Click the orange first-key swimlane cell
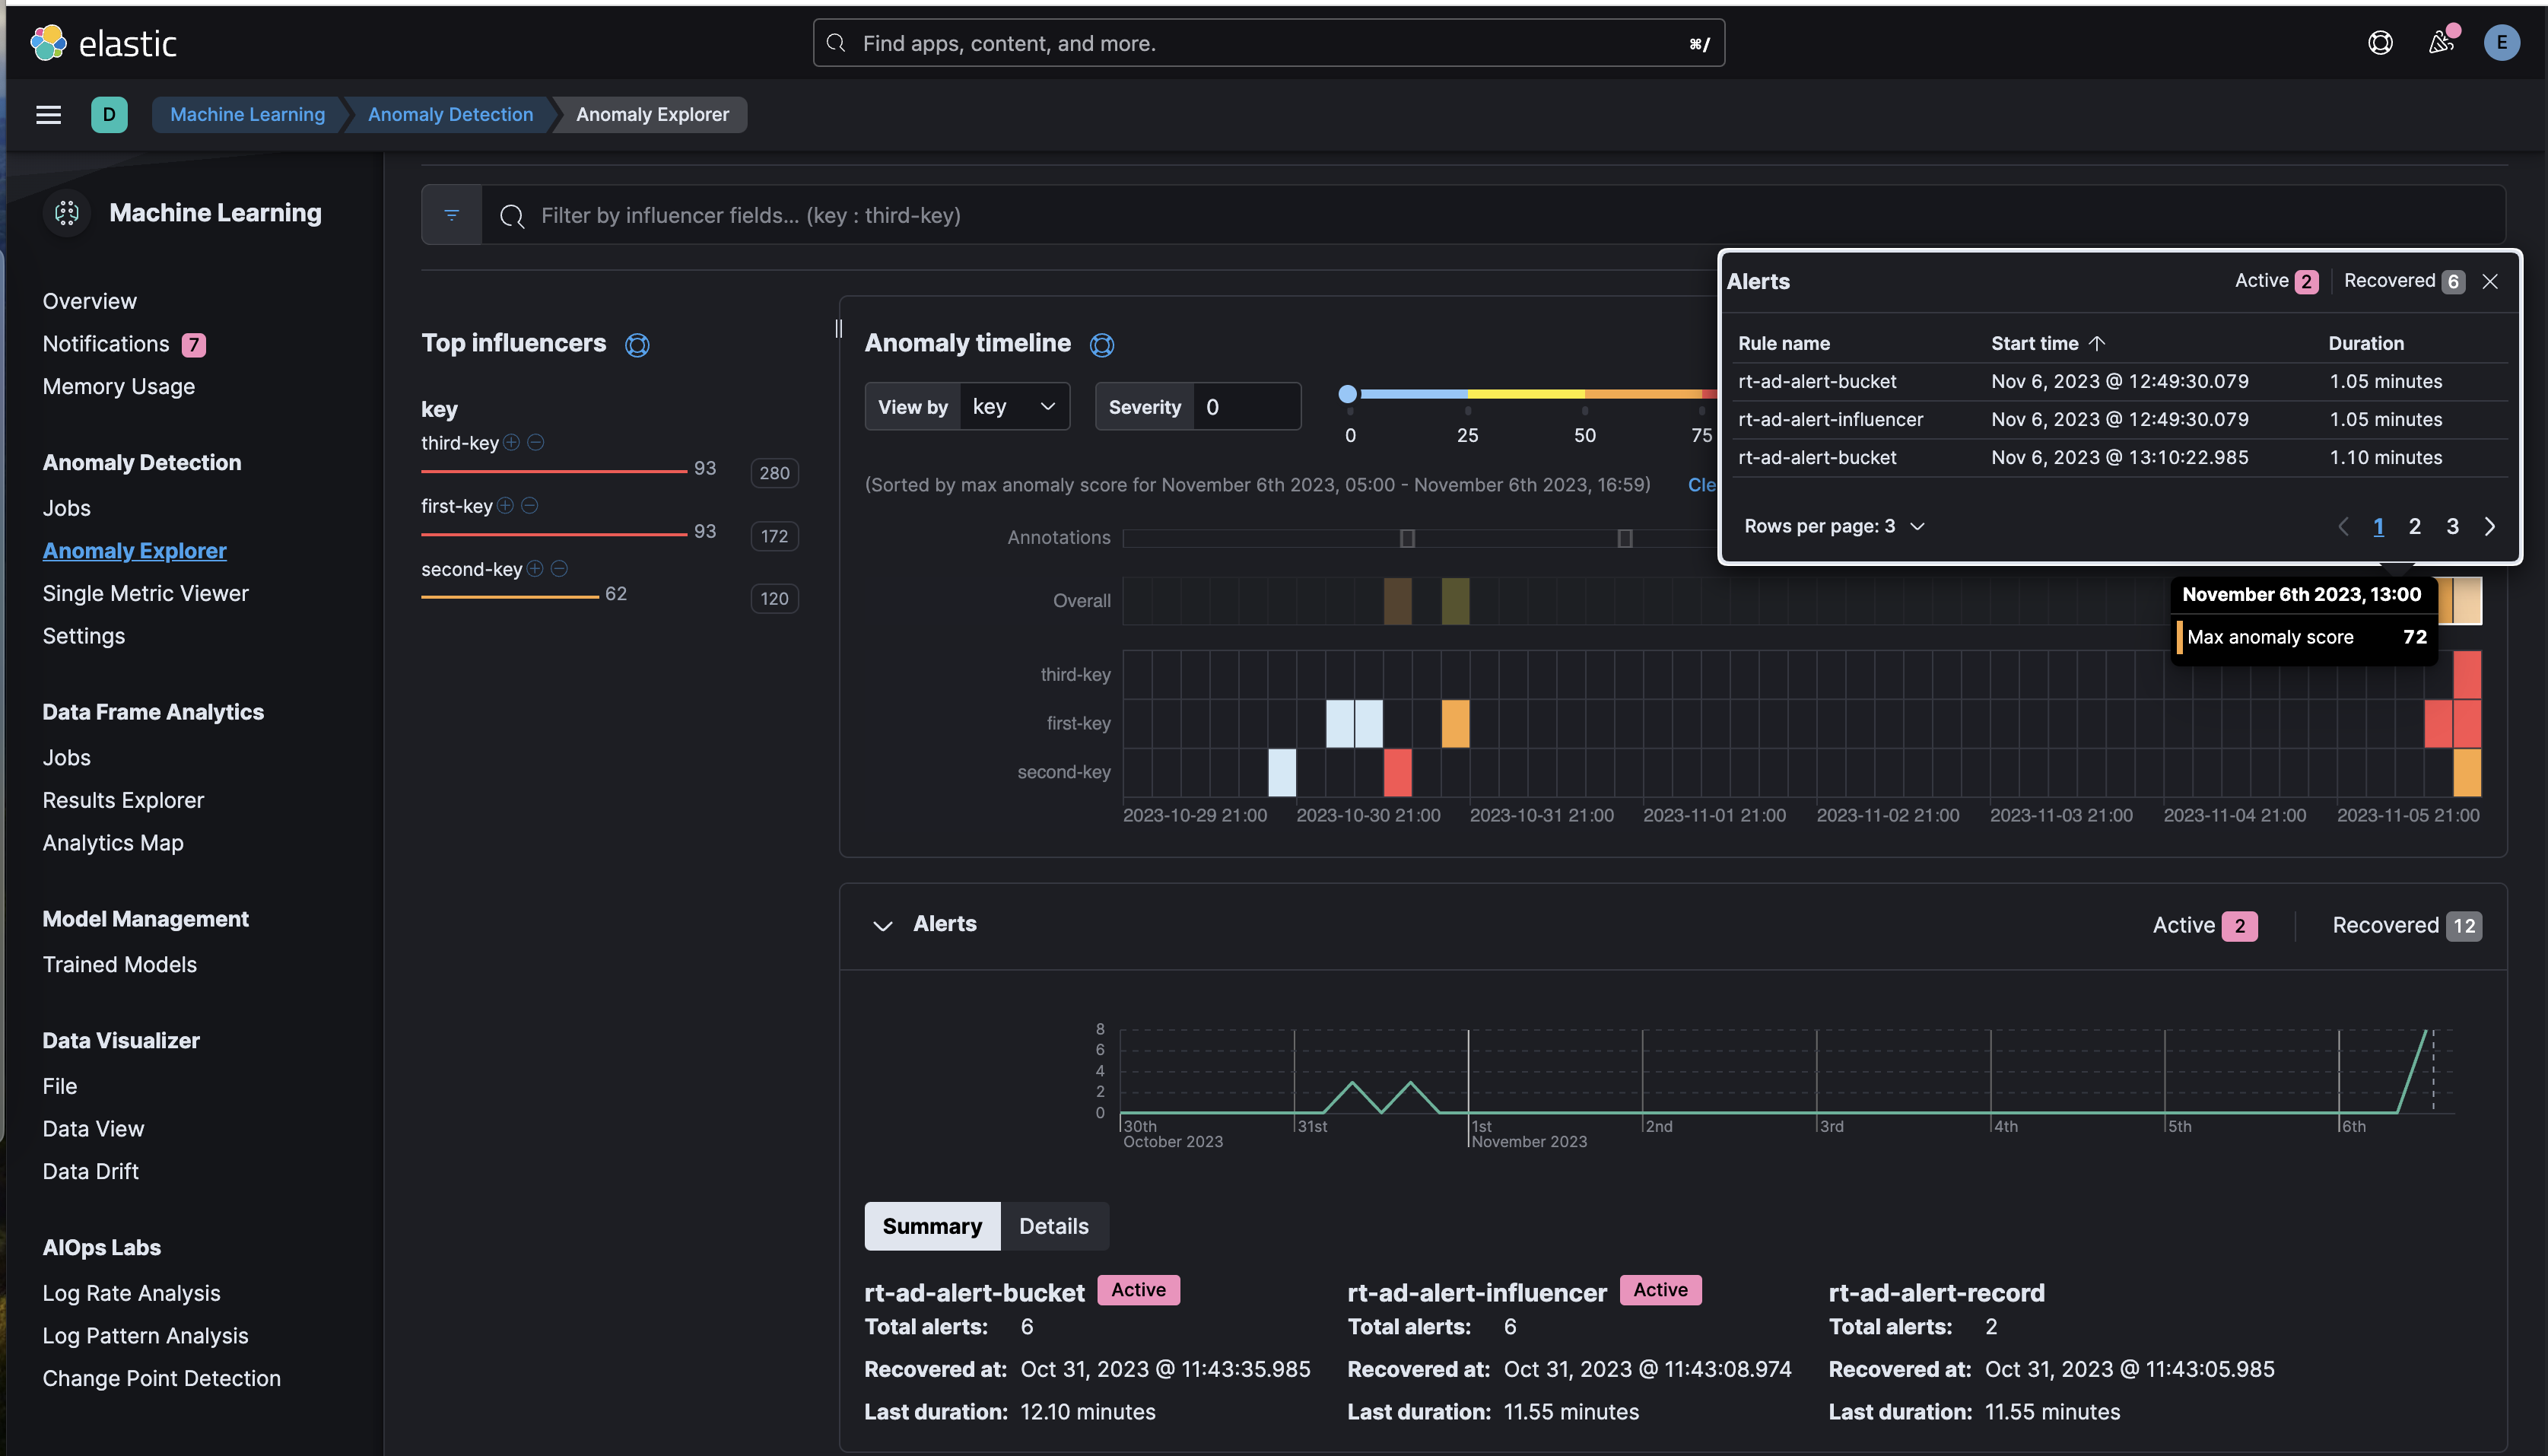This screenshot has height=1456, width=2548. [x=1456, y=723]
